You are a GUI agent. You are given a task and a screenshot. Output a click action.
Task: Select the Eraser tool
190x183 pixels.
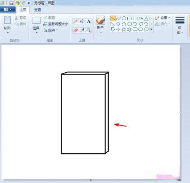[x=76, y=30]
